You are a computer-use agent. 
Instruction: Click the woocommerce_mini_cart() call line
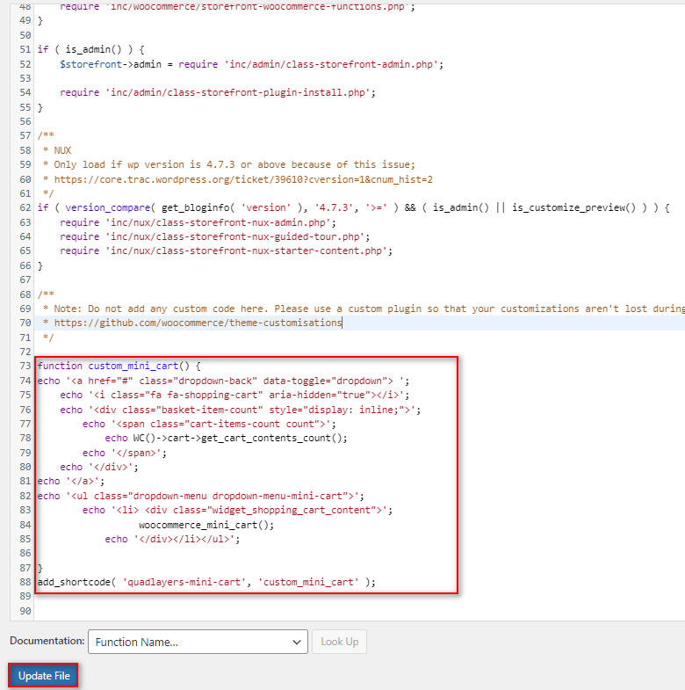[x=206, y=525]
